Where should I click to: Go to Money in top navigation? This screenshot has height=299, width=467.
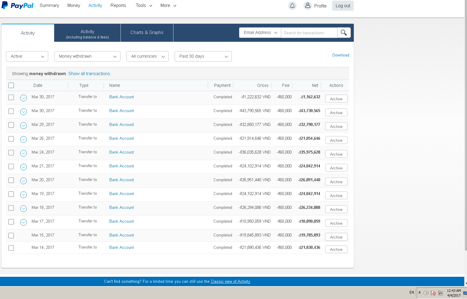74,5
